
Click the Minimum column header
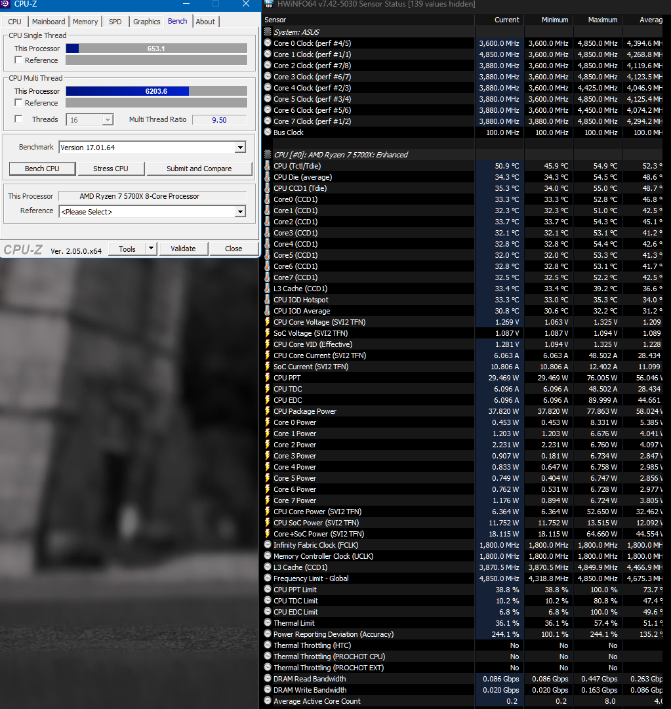pos(549,20)
